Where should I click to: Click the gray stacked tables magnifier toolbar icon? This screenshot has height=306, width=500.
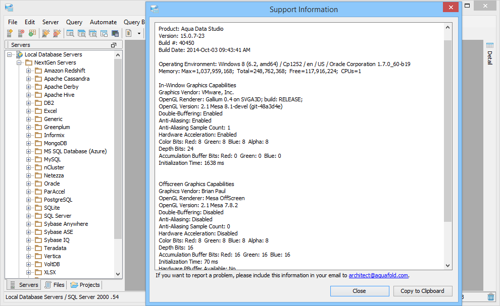(x=93, y=33)
